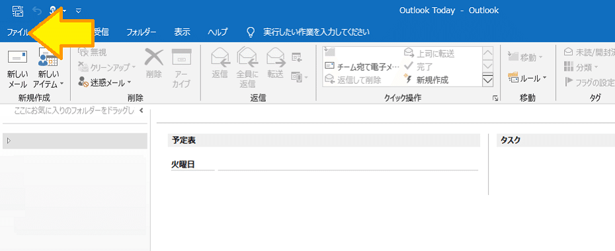Select the 上司に転送 quick step
Screen dimensions: 615x251
pos(429,54)
